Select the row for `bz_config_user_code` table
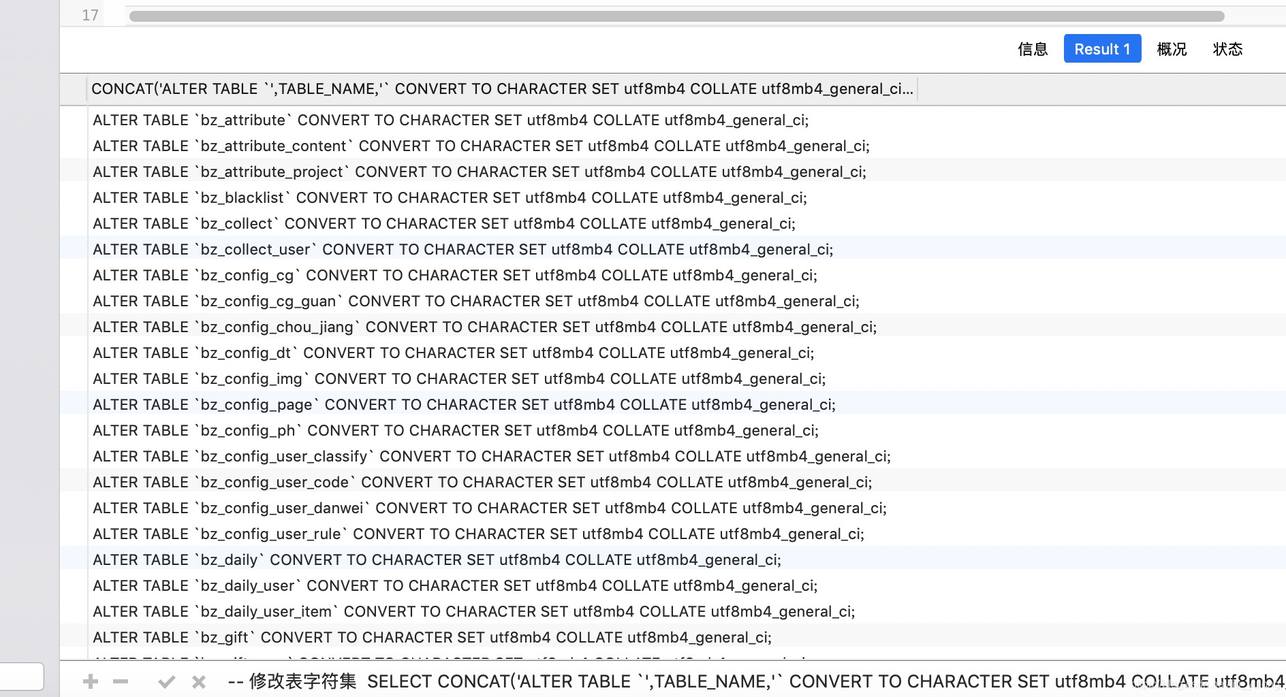Image resolution: width=1286 pixels, height=697 pixels. 673,483
